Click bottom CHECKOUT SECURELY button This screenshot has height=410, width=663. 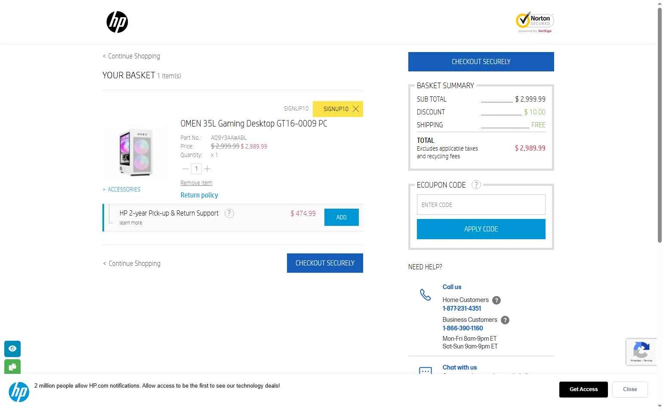point(325,263)
